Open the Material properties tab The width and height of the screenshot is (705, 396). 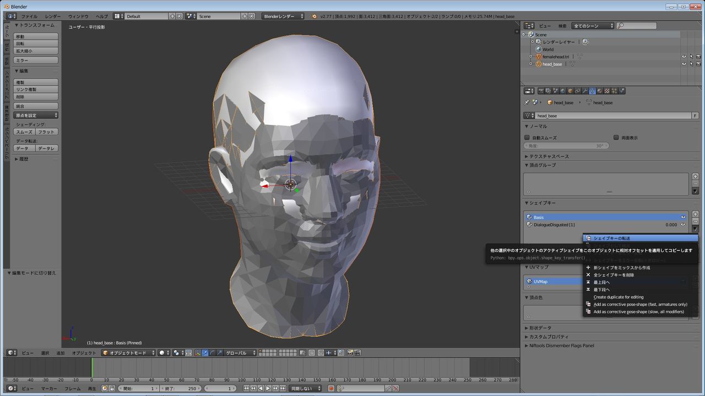(x=600, y=91)
